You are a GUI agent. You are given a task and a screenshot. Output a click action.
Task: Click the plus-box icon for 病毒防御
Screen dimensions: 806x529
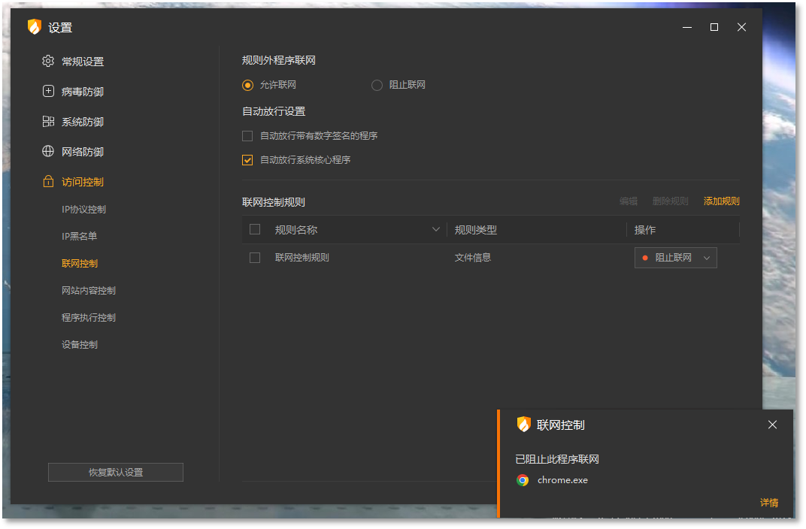coord(48,91)
